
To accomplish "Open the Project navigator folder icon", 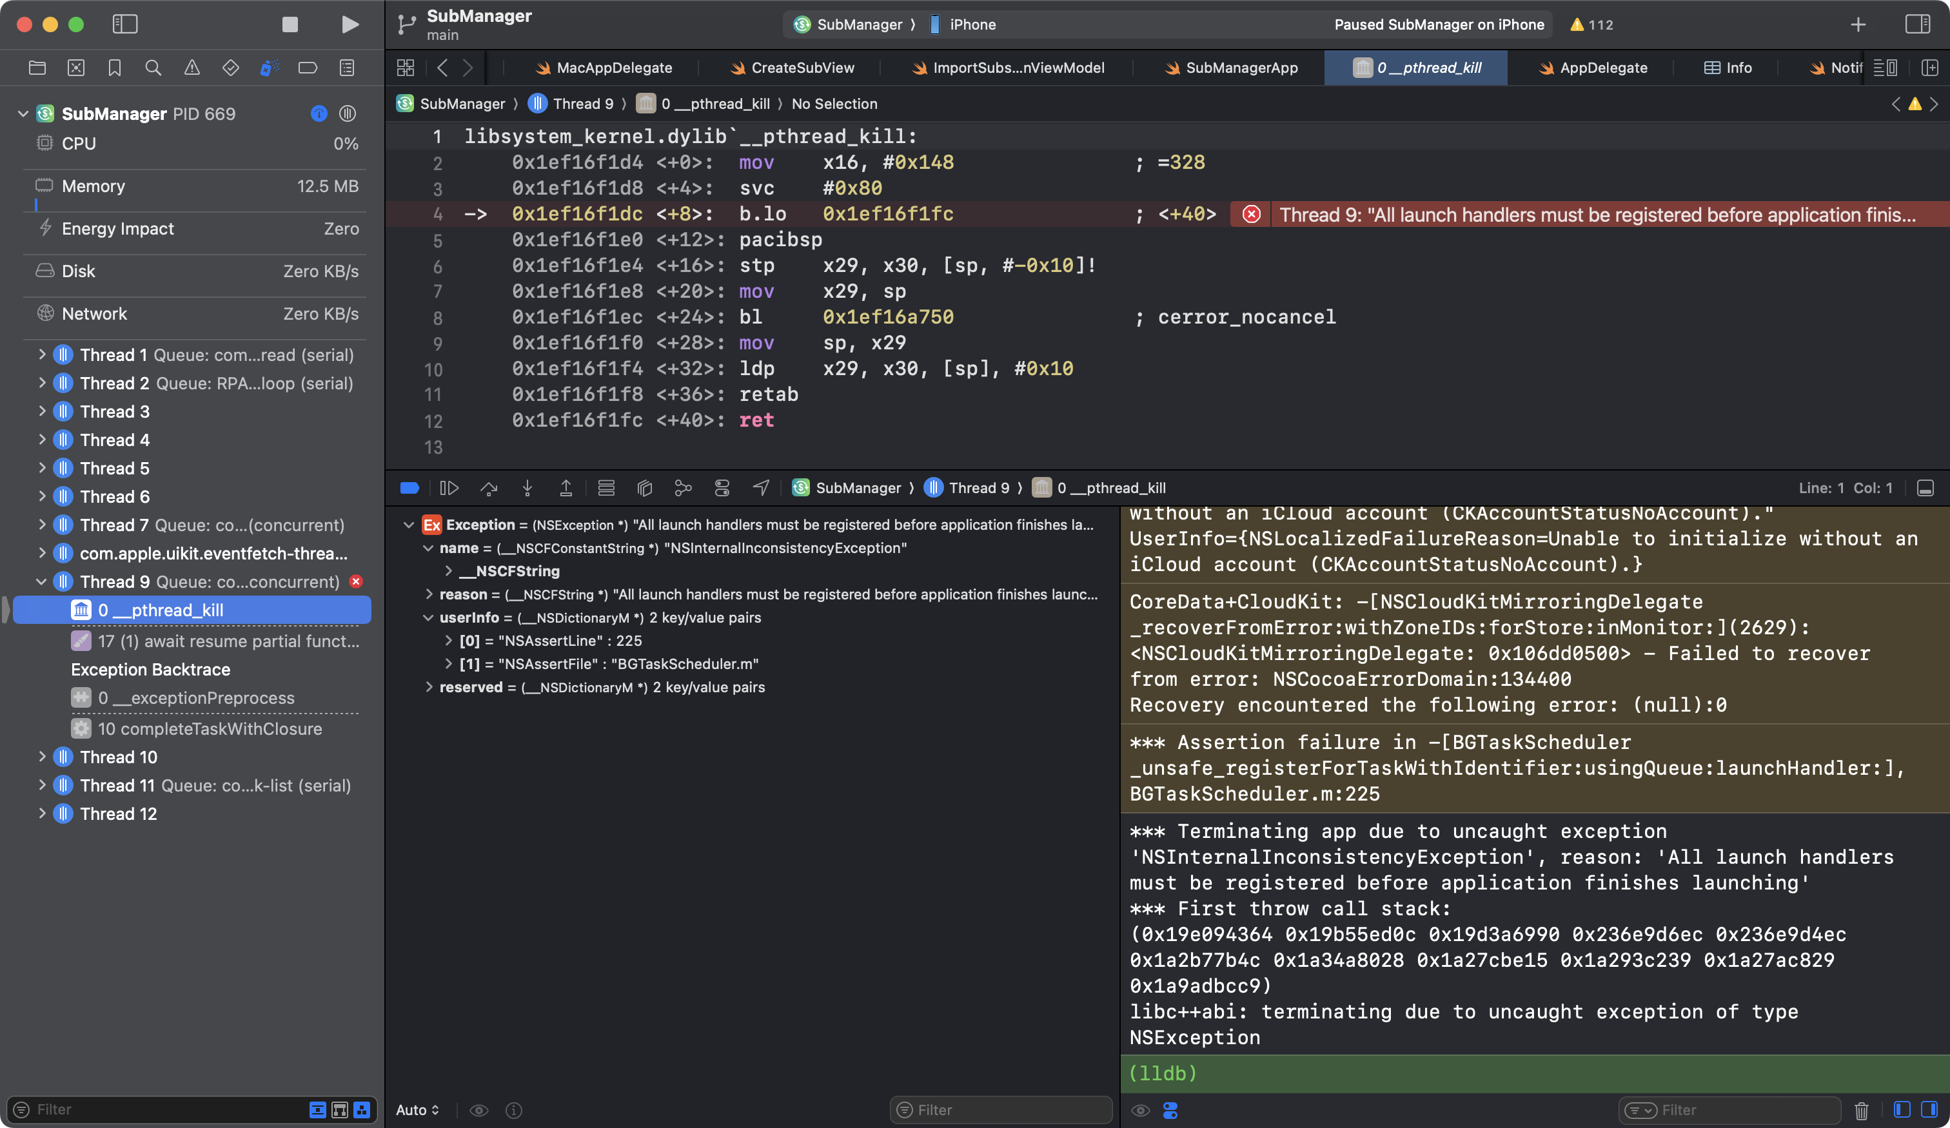I will pos(37,68).
